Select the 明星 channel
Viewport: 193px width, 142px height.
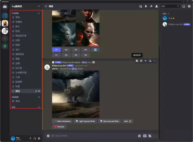(x=26, y=45)
